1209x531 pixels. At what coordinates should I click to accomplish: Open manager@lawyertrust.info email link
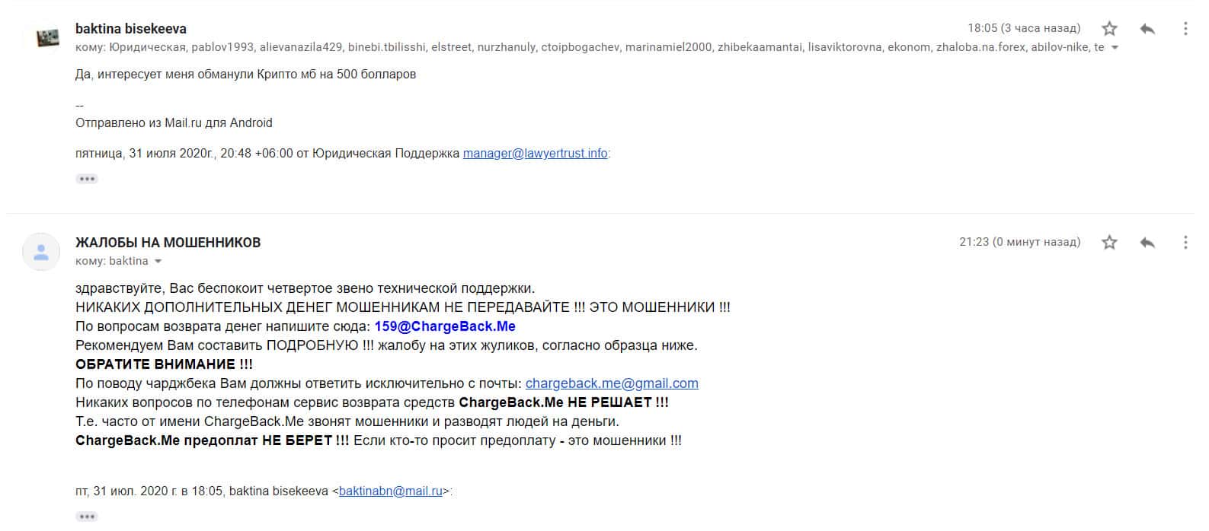coord(536,154)
